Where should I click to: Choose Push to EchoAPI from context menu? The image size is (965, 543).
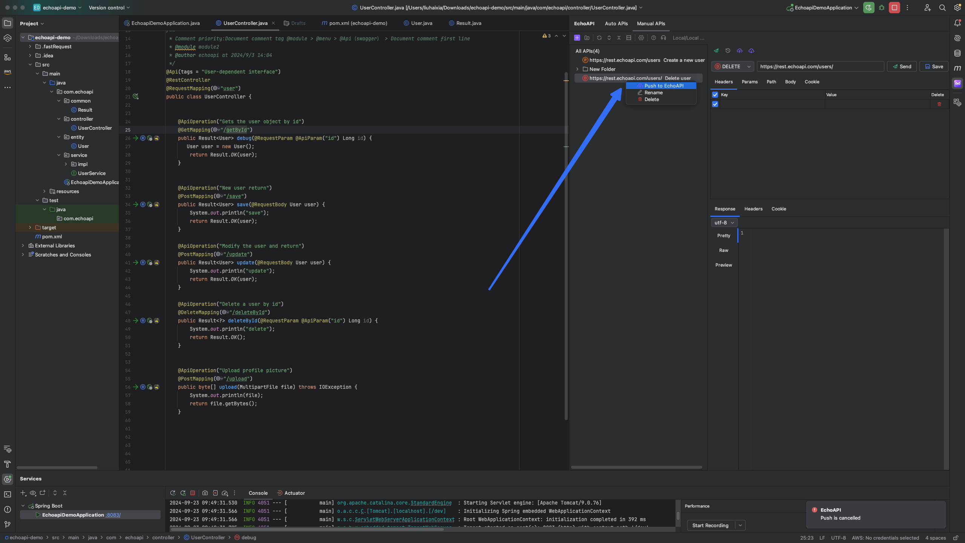tap(661, 86)
